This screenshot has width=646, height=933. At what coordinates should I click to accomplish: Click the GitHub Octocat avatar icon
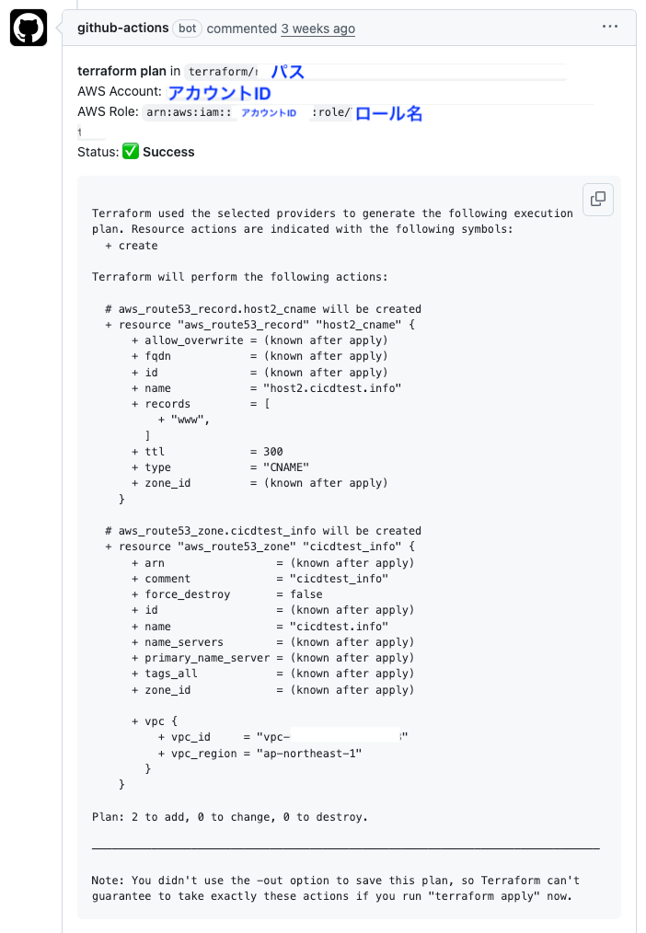[29, 29]
